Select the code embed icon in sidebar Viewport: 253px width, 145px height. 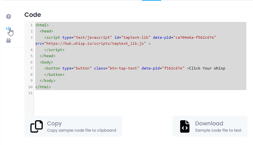pyautogui.click(x=8, y=29)
